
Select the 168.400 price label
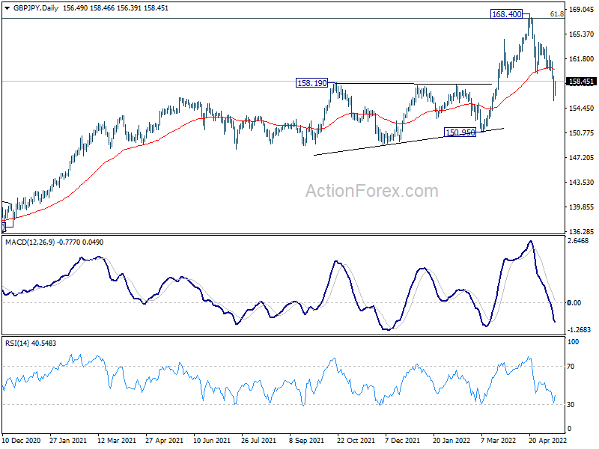[507, 14]
